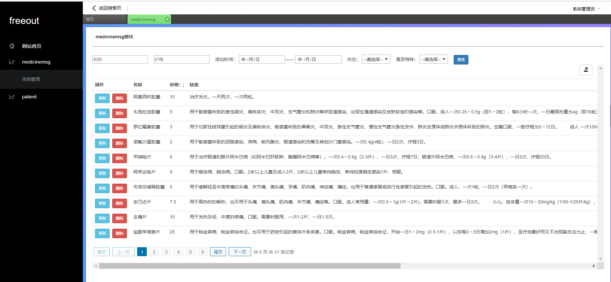
Task: Click the freeout logo
Action: tap(24, 21)
